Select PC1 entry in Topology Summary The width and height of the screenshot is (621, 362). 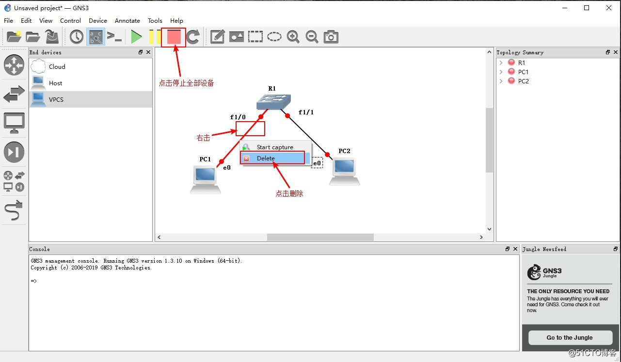pyautogui.click(x=523, y=72)
